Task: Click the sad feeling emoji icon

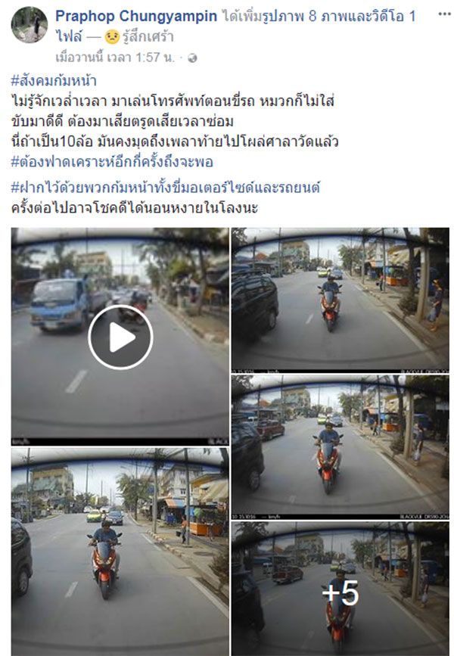Action: point(112,37)
